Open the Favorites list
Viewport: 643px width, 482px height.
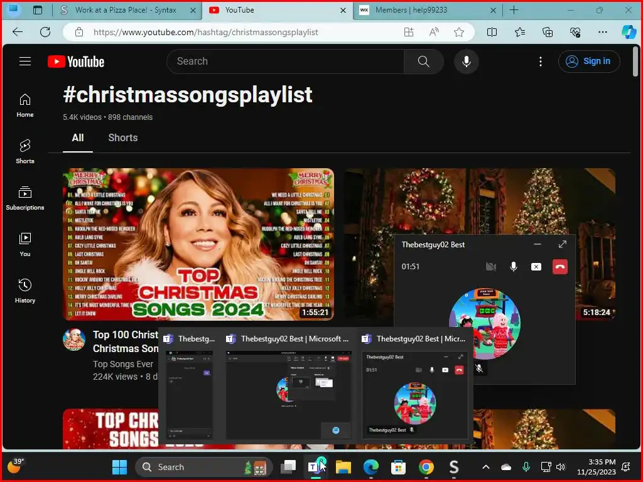click(519, 32)
